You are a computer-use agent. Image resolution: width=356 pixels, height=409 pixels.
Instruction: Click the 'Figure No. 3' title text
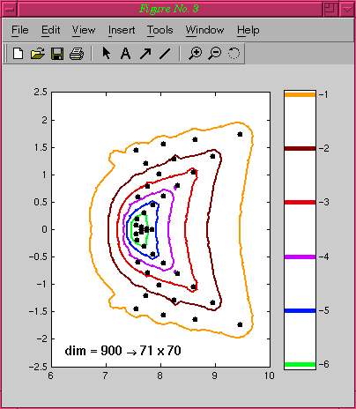click(169, 9)
